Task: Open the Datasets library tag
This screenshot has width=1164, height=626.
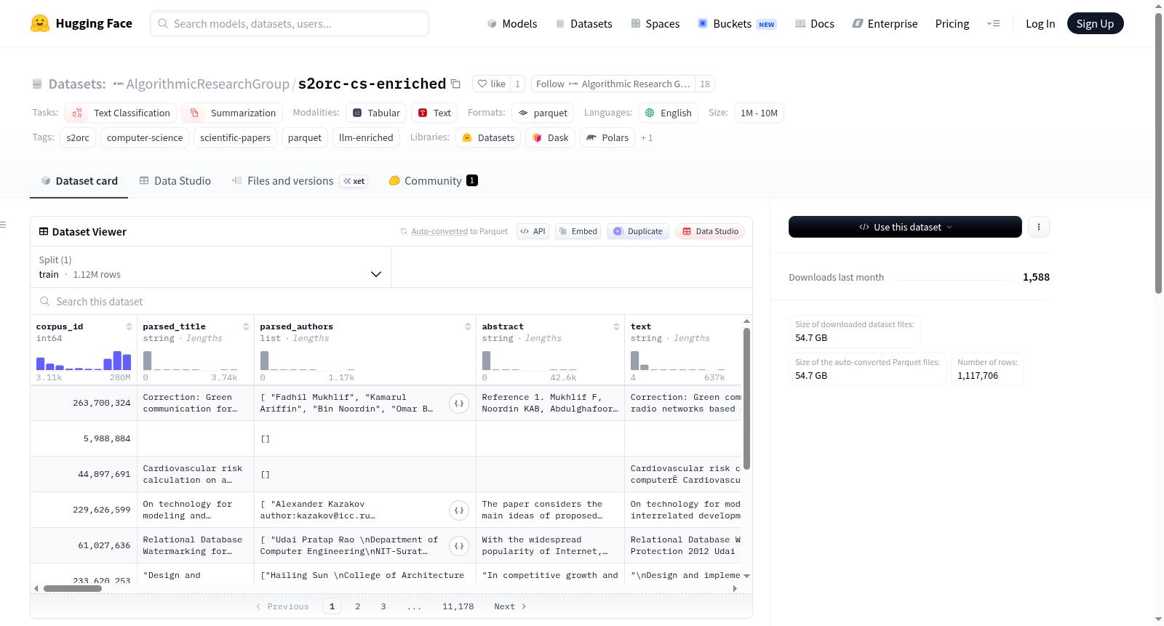Action: [x=488, y=137]
